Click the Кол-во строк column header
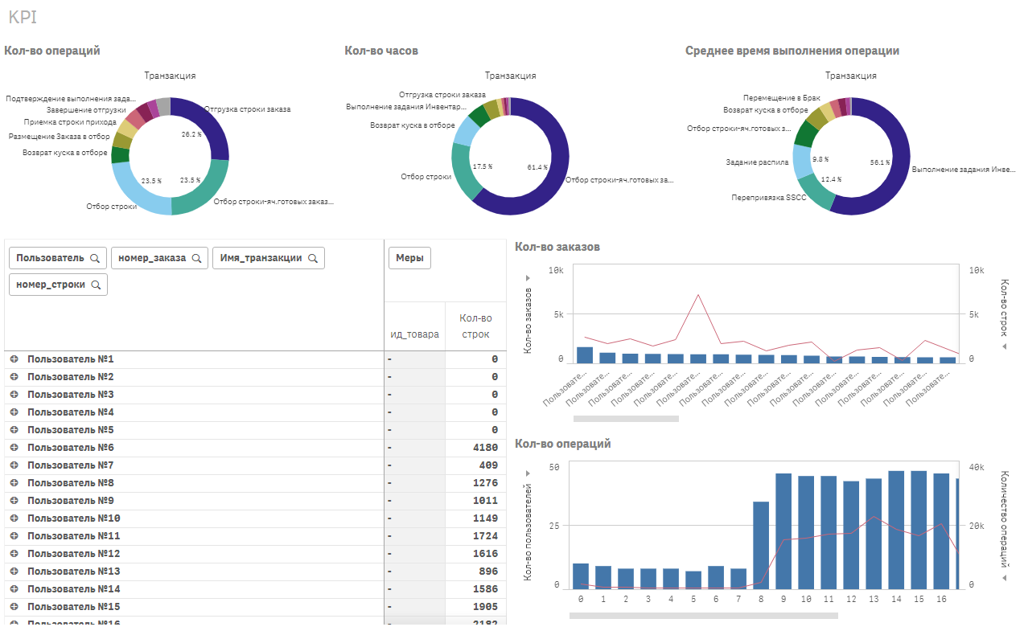Image resolution: width=1024 pixels, height=631 pixels. pyautogui.click(x=475, y=326)
